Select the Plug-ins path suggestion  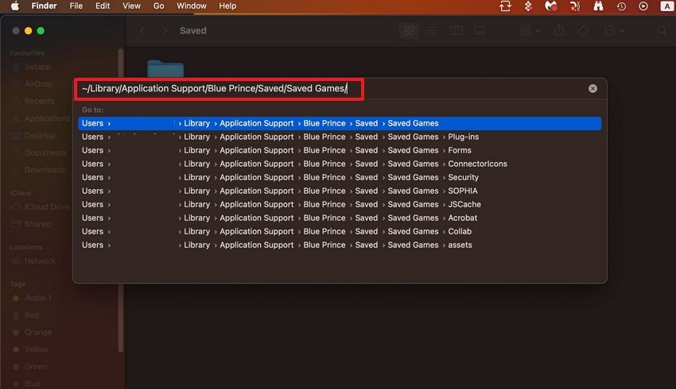pos(340,137)
